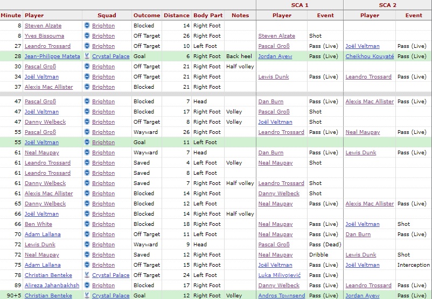Viewport: 432px width, 299px height.
Task: Click 'SCA 1' group header
Action: 299,5
